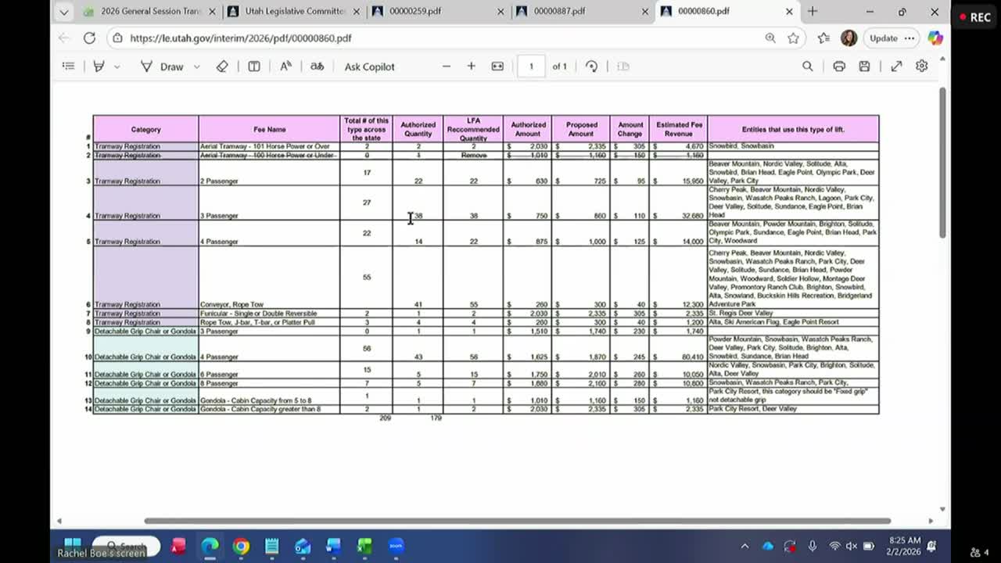The height and width of the screenshot is (563, 1001).
Task: Open the Utah Legislative Committee tab
Action: pyautogui.click(x=297, y=13)
